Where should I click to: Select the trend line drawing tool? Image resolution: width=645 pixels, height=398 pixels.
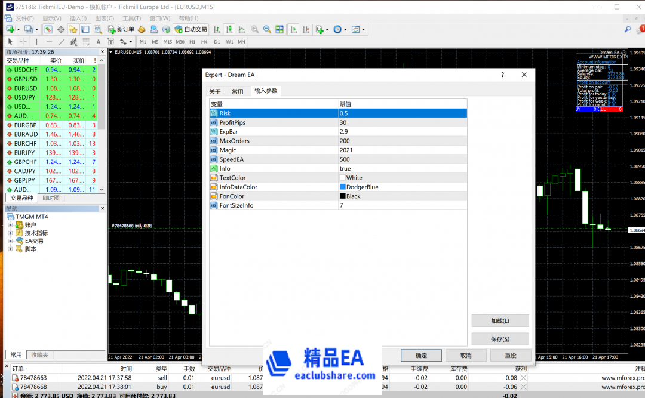[60, 42]
